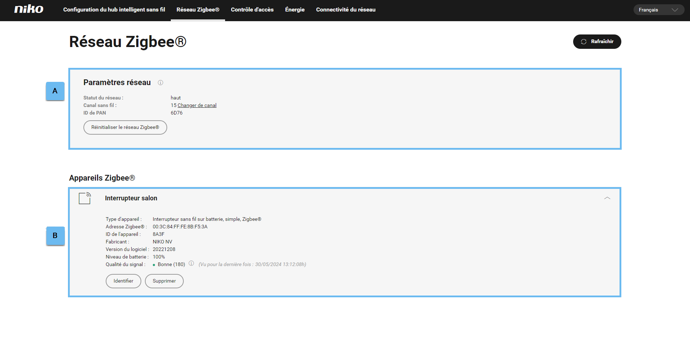Click the network status value haut
Viewport: 690px width, 363px height.
pos(176,98)
